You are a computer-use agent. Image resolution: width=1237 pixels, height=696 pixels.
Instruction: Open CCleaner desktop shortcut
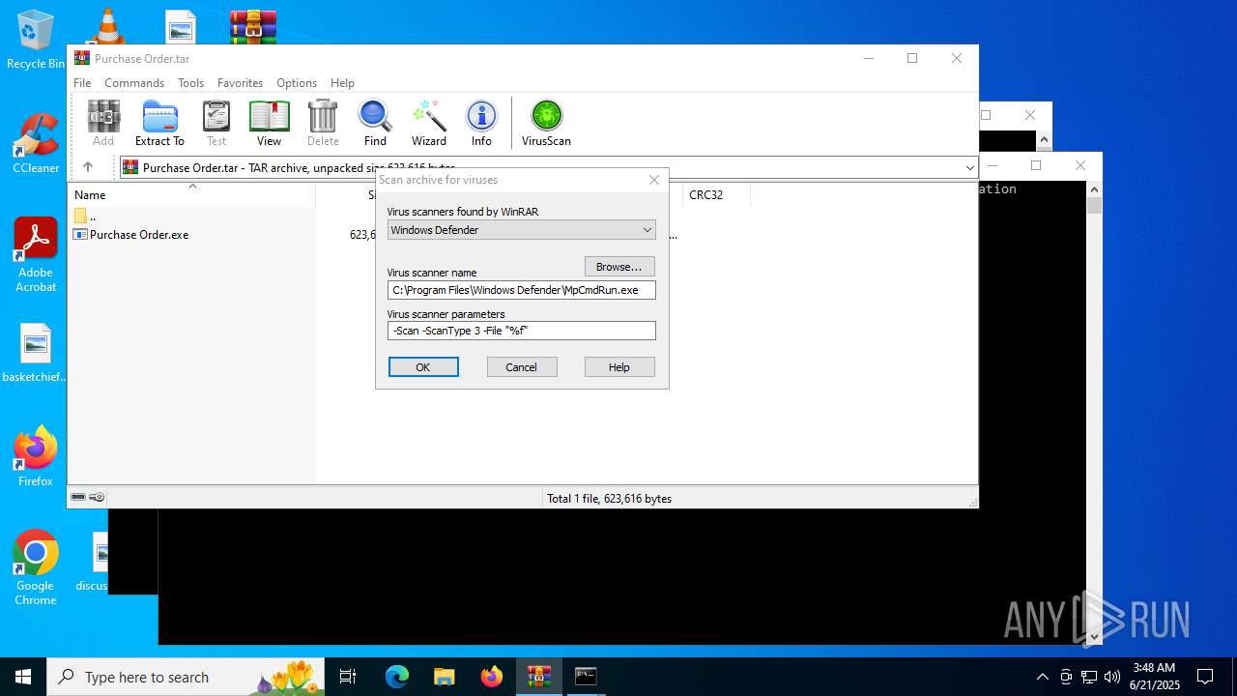pyautogui.click(x=36, y=144)
